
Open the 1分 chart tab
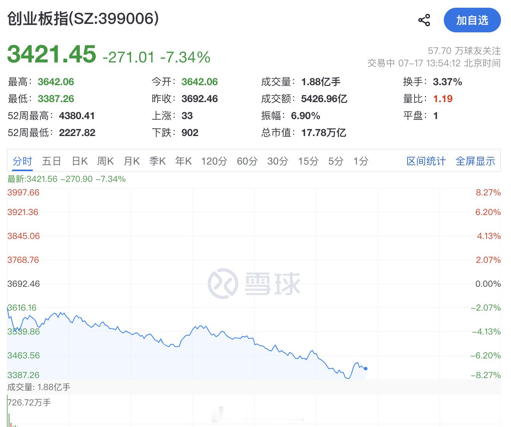361,161
